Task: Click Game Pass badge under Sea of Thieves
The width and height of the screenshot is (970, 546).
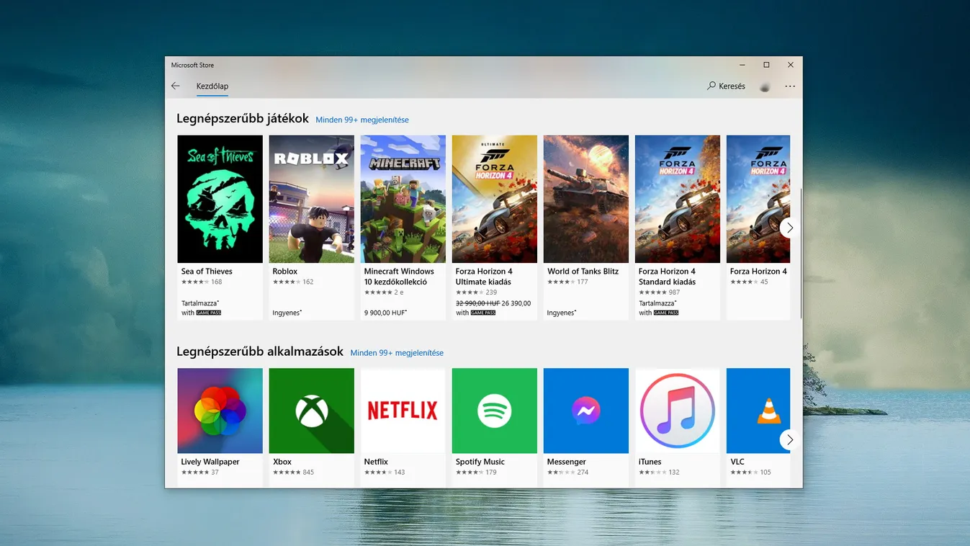Action: click(x=208, y=313)
